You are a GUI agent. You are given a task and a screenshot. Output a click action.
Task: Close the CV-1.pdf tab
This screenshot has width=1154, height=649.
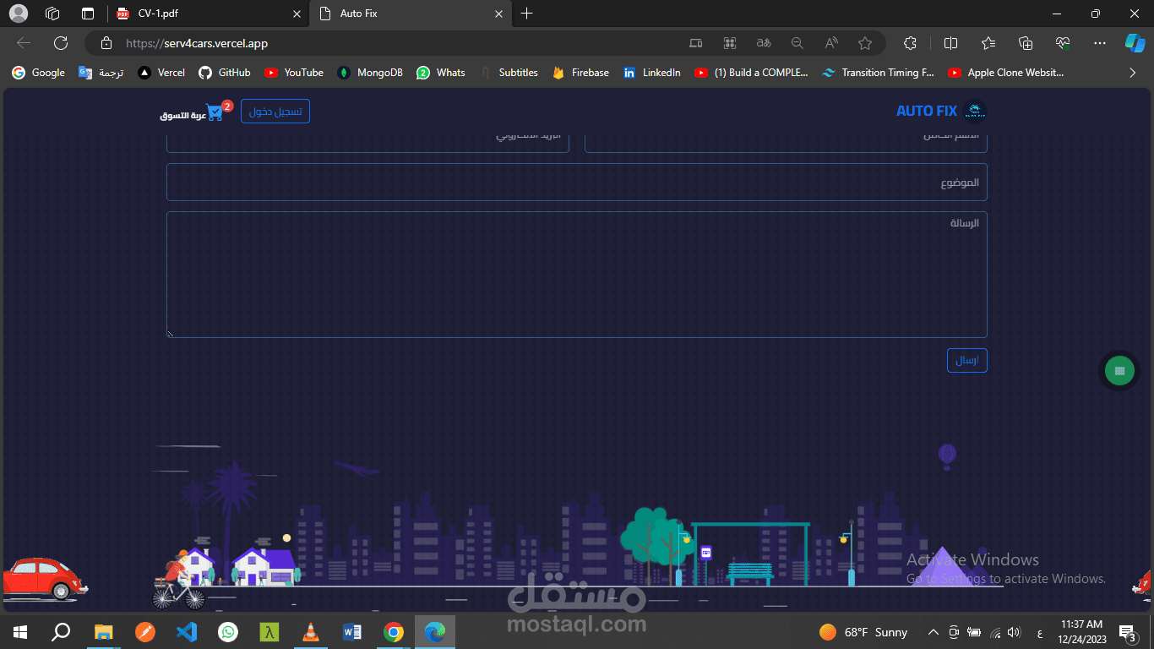click(297, 14)
